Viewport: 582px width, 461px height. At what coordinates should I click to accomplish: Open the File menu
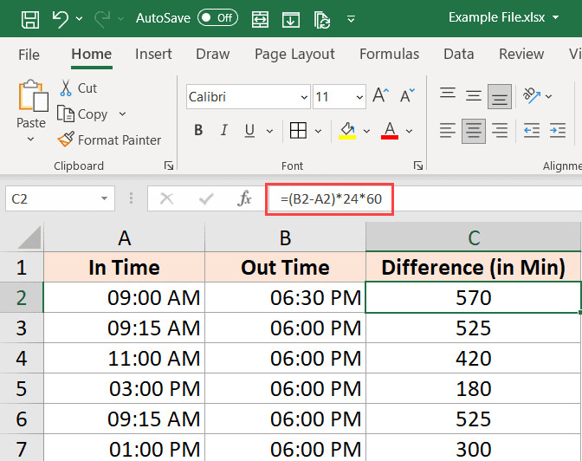29,54
